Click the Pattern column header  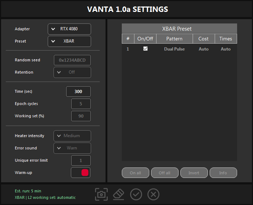(175, 39)
